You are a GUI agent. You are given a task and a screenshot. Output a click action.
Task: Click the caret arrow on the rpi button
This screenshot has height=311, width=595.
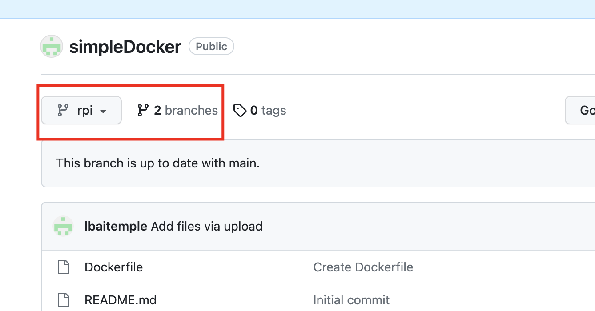click(x=103, y=111)
